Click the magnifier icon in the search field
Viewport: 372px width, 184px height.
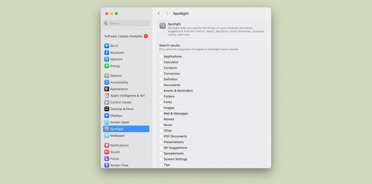[x=106, y=23]
